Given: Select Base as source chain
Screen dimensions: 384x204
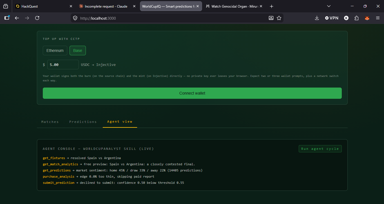Looking at the screenshot, I should (78, 51).
